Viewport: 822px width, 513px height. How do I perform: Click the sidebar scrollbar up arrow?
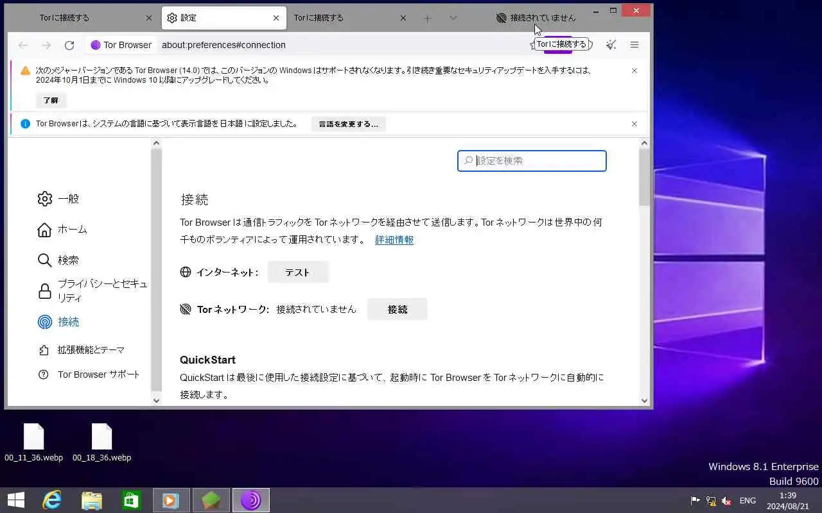tap(156, 144)
